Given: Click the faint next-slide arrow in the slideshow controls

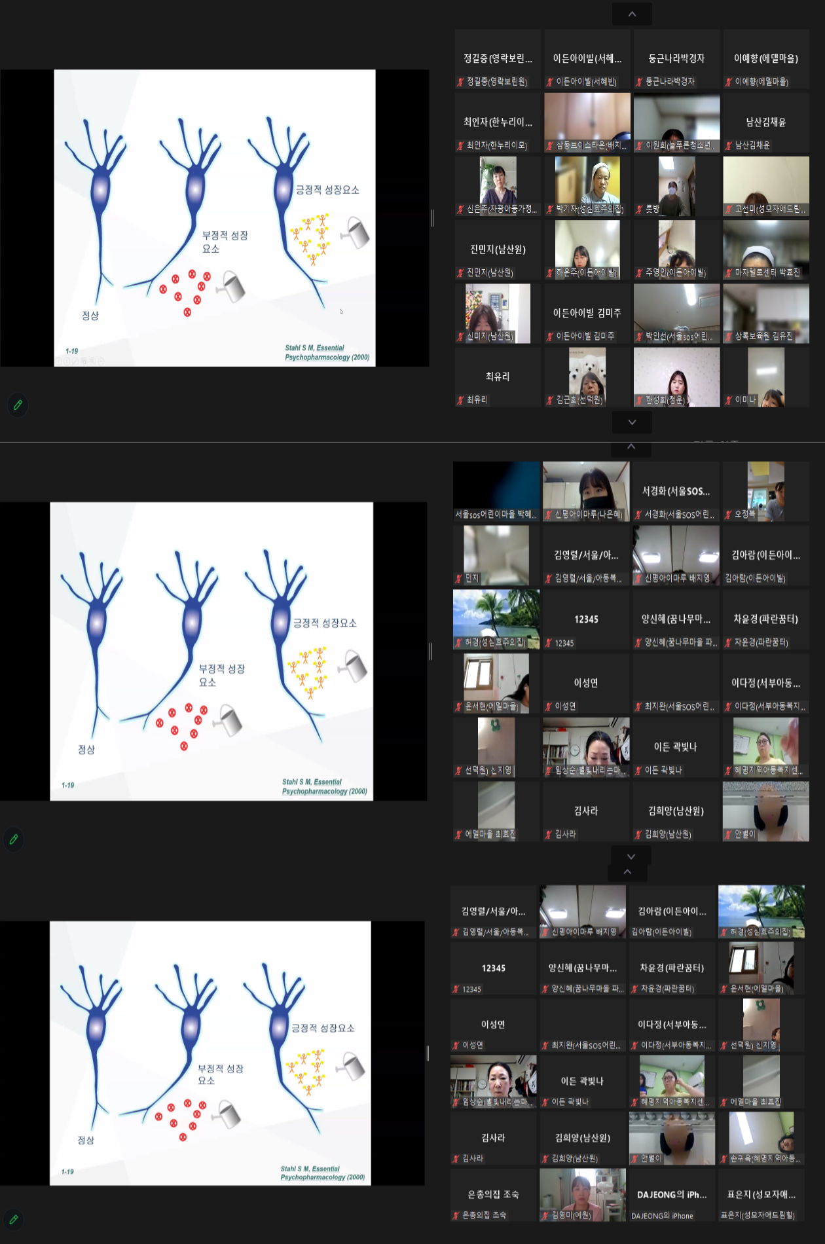Looking at the screenshot, I should (x=67, y=361).
